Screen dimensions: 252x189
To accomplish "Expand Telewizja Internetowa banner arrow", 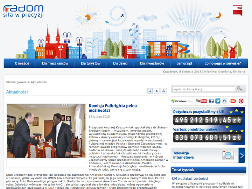I will tap(241, 155).
